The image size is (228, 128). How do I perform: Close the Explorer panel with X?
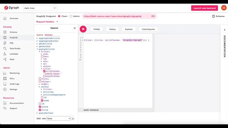coord(74,28)
